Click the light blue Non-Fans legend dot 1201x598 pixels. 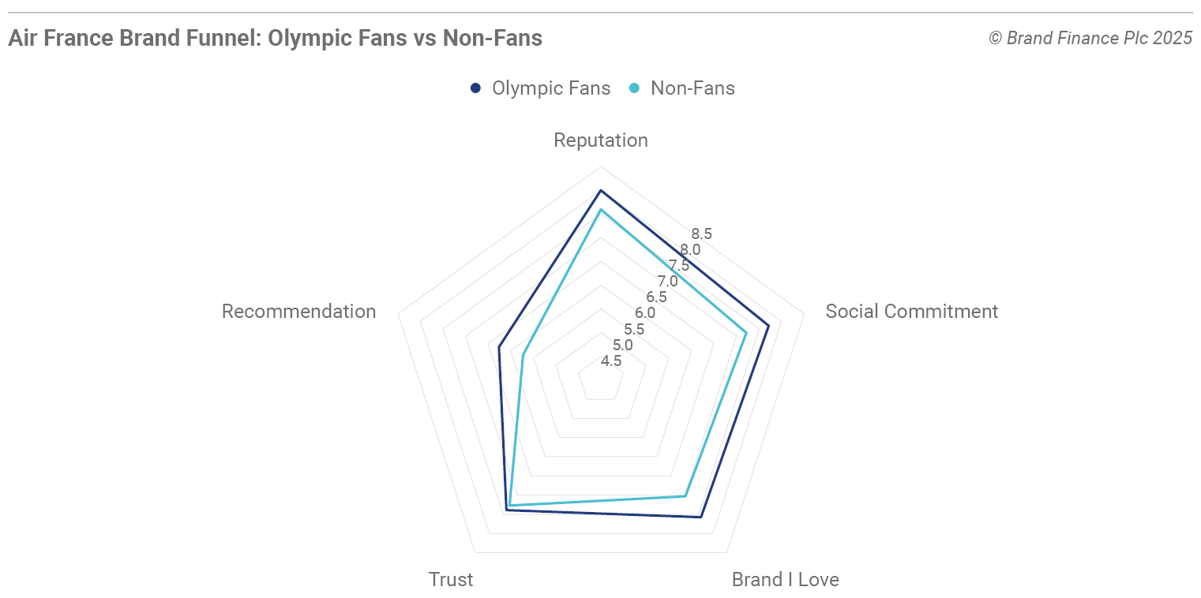pos(634,88)
